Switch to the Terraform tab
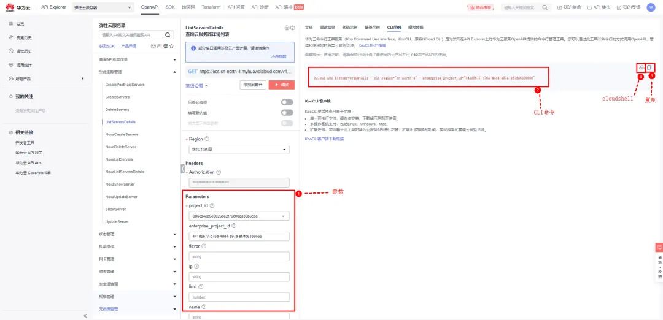 coord(211,7)
